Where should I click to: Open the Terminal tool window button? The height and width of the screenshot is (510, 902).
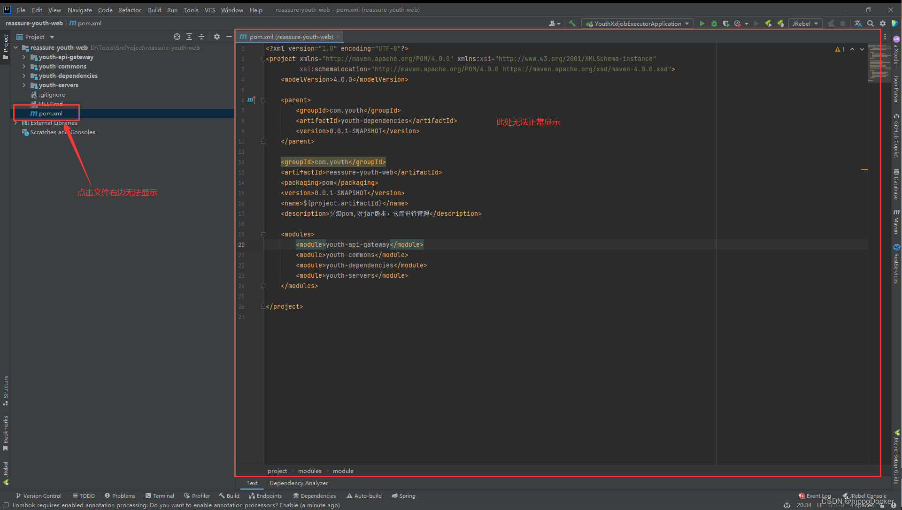160,496
